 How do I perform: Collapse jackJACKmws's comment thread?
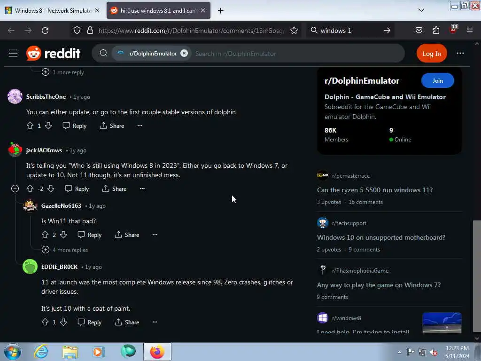click(15, 188)
